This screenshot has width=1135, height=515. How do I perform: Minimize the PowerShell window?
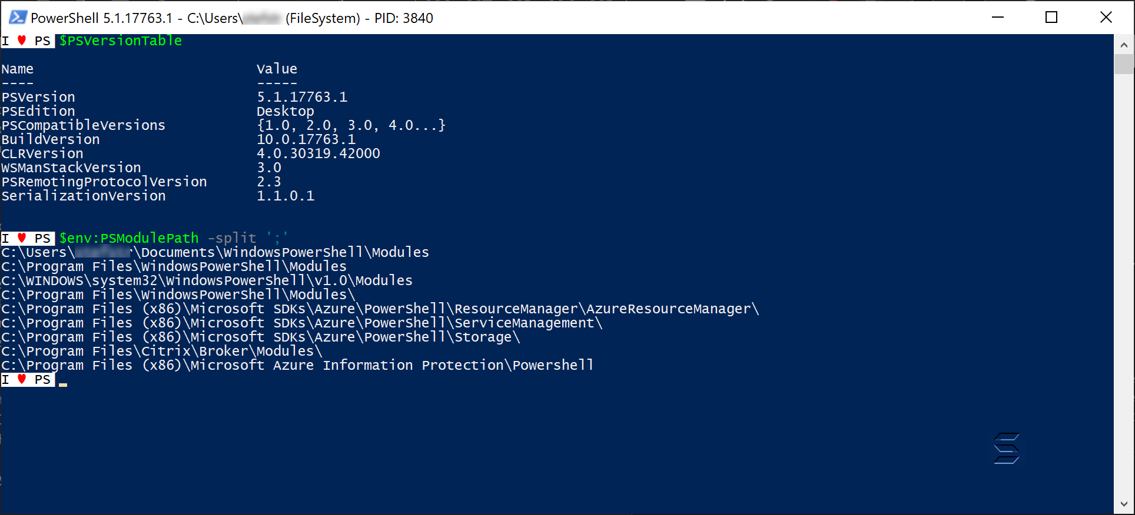click(998, 18)
